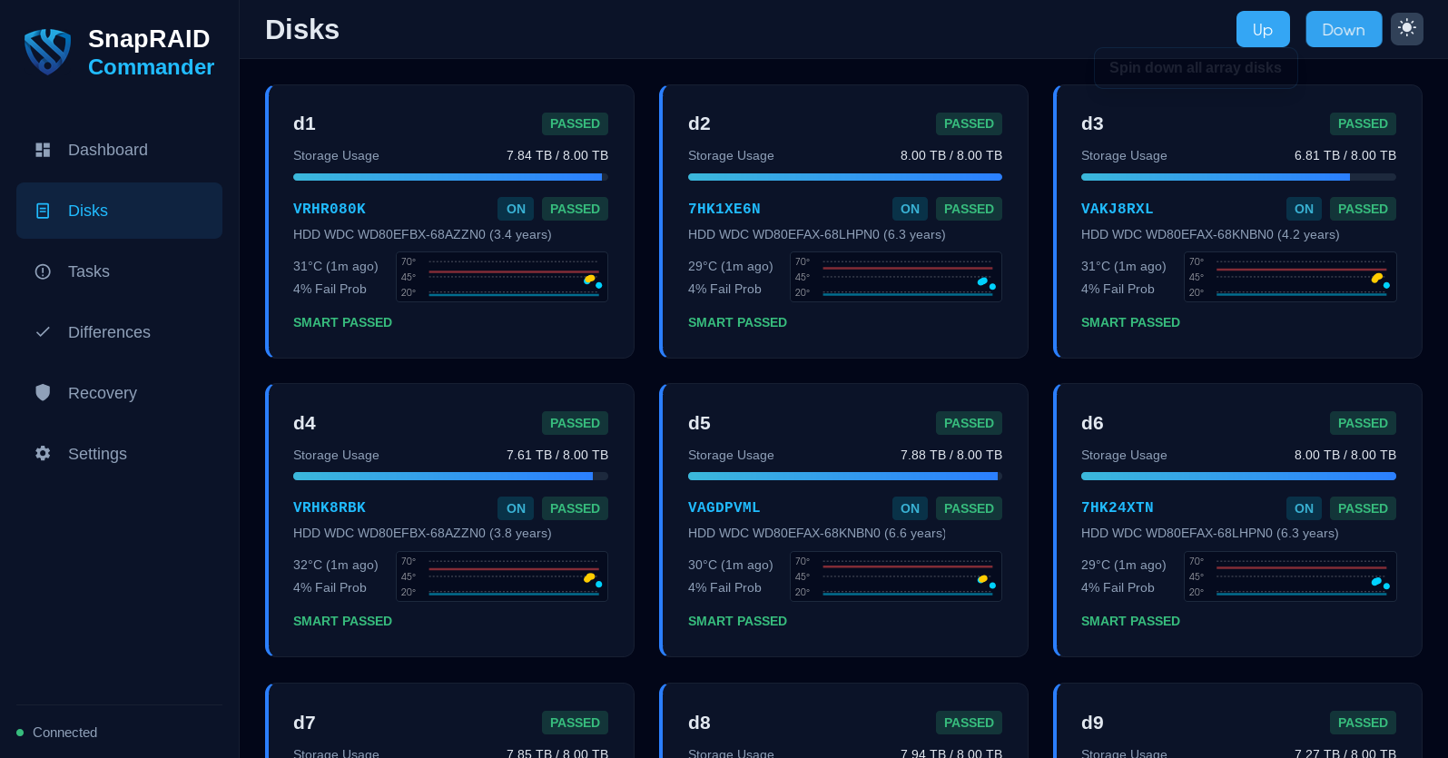Click the PASSED badge beside the d9 title

[x=1363, y=723]
